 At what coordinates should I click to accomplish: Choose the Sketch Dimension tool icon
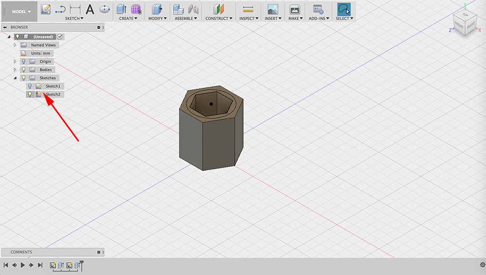coord(75,10)
